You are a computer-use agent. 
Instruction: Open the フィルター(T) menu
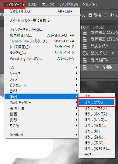click(15, 5)
